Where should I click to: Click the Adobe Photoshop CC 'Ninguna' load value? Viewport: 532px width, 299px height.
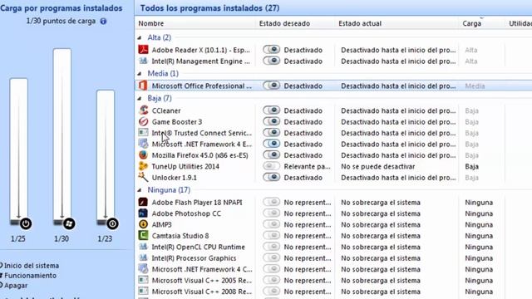tap(479, 213)
